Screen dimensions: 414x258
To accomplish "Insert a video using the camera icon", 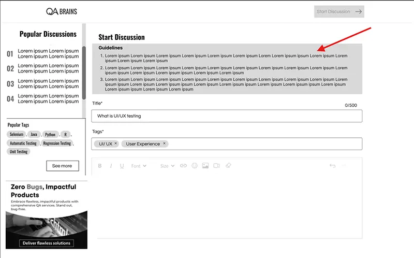I will tap(217, 166).
